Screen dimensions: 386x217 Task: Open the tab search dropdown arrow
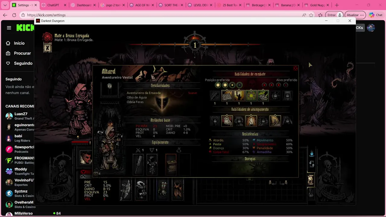pyautogui.click(x=5, y=5)
